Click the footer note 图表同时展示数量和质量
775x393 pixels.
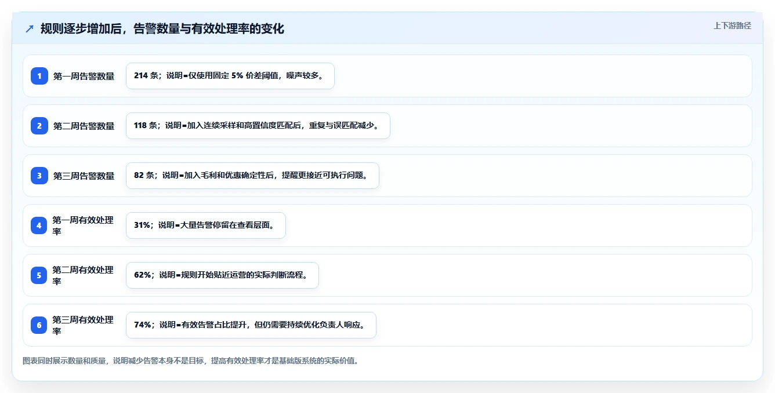pyautogui.click(x=191, y=361)
